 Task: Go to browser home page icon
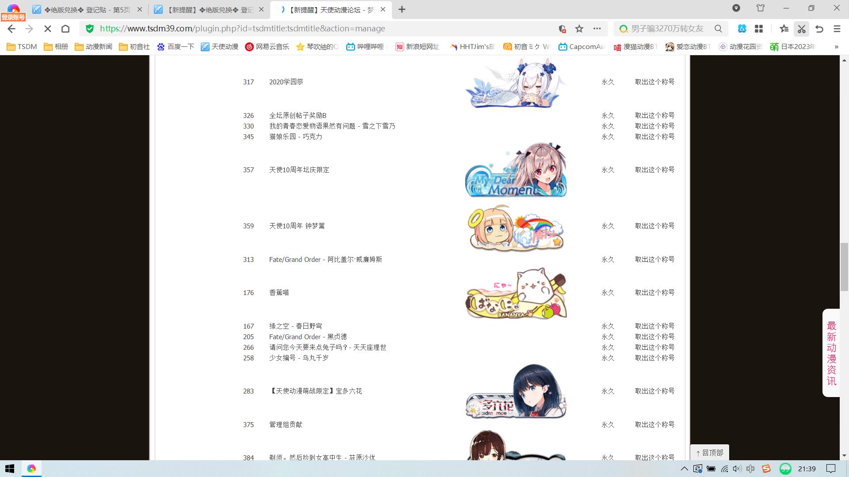coord(65,29)
